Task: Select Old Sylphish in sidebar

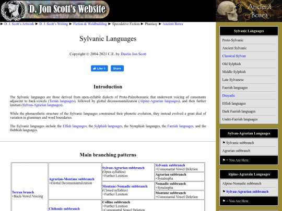Action: tap(231, 64)
